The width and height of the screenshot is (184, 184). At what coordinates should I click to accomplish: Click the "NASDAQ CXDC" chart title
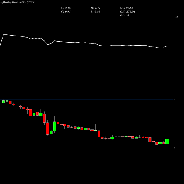[27, 2]
